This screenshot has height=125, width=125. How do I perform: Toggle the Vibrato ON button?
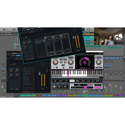tap(57, 67)
